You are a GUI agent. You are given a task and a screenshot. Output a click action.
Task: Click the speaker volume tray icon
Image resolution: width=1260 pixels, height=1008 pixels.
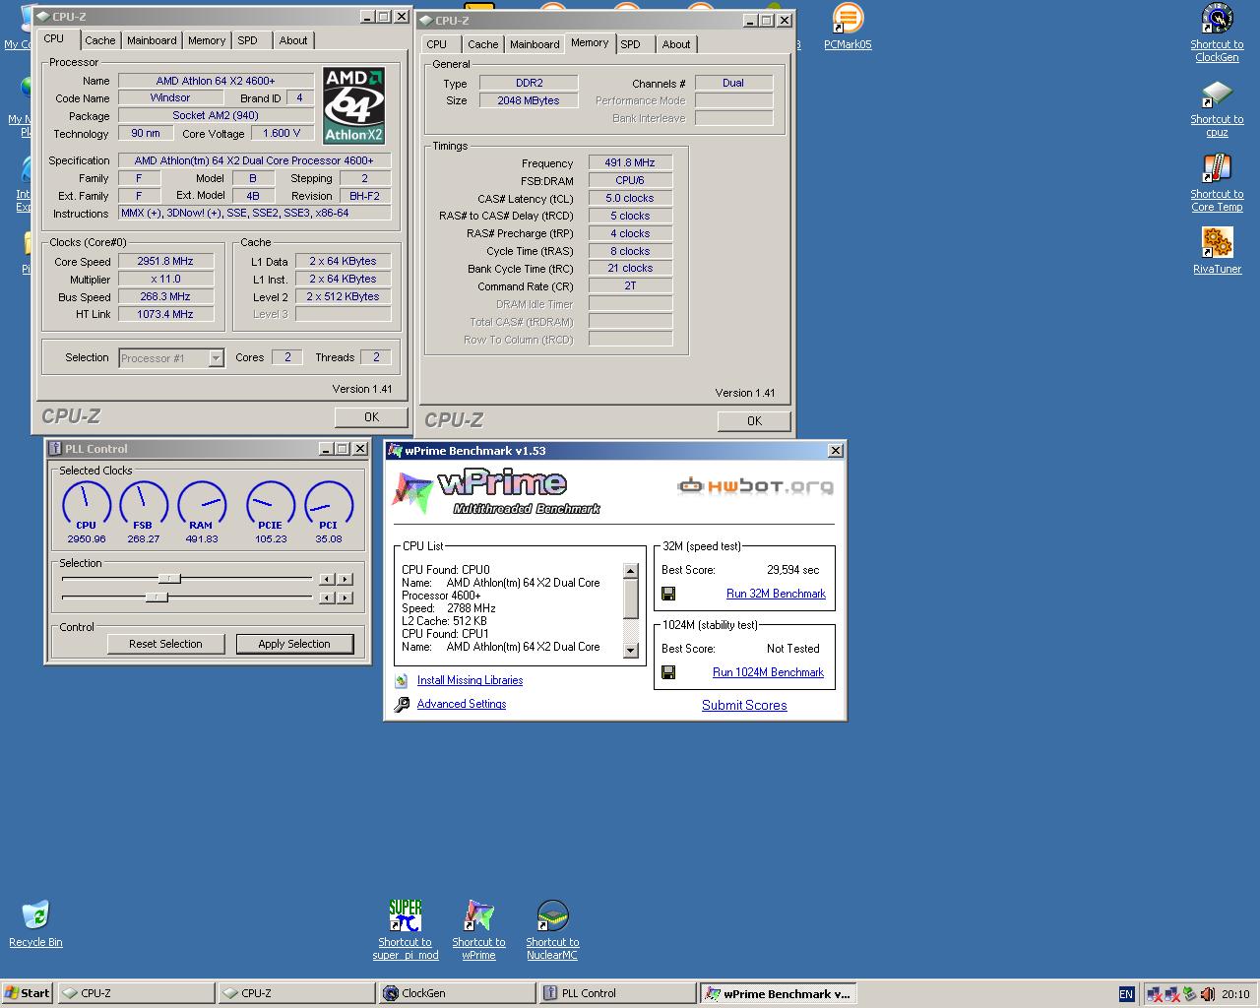point(1208,994)
